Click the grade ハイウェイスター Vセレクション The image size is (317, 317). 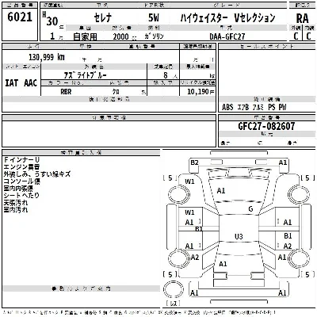227,18
